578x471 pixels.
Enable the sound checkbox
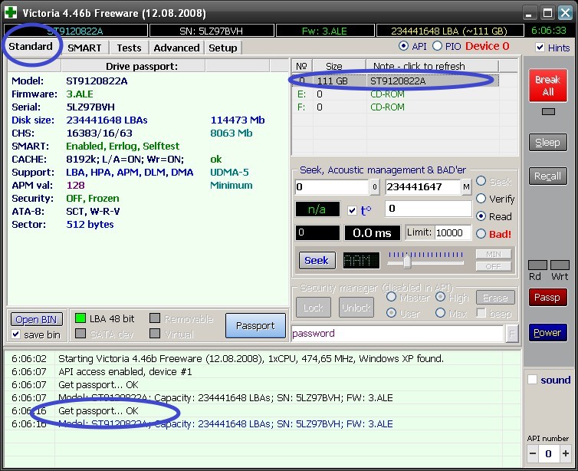(533, 380)
